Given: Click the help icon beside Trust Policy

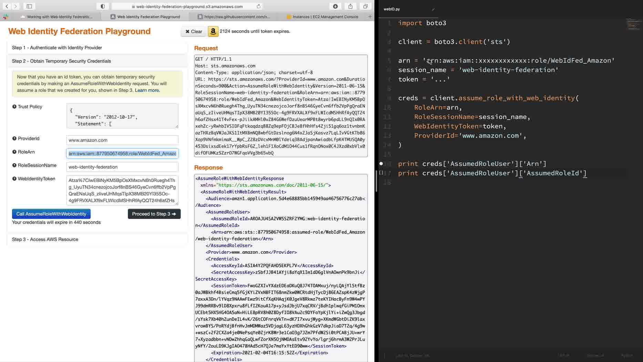Looking at the screenshot, I should click(14, 107).
